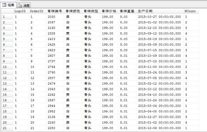Click the date cell 2015-09-12 00:00:00.000
The height and width of the screenshot is (132, 207).
[160, 33]
